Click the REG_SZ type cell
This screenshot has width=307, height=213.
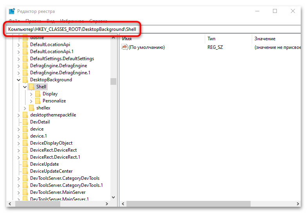point(215,47)
